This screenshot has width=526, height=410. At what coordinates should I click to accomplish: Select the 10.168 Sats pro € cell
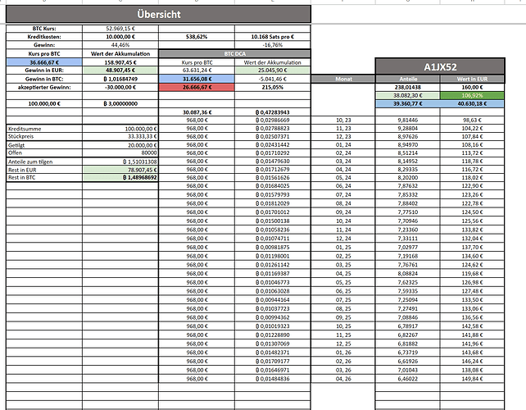(x=272, y=37)
